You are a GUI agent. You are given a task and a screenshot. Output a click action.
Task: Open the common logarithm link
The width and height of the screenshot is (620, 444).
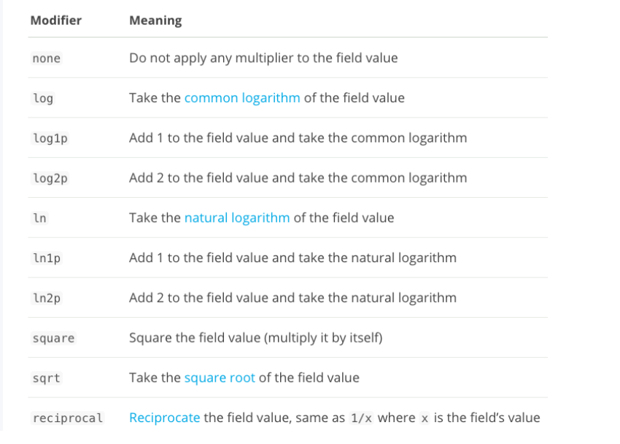(242, 98)
